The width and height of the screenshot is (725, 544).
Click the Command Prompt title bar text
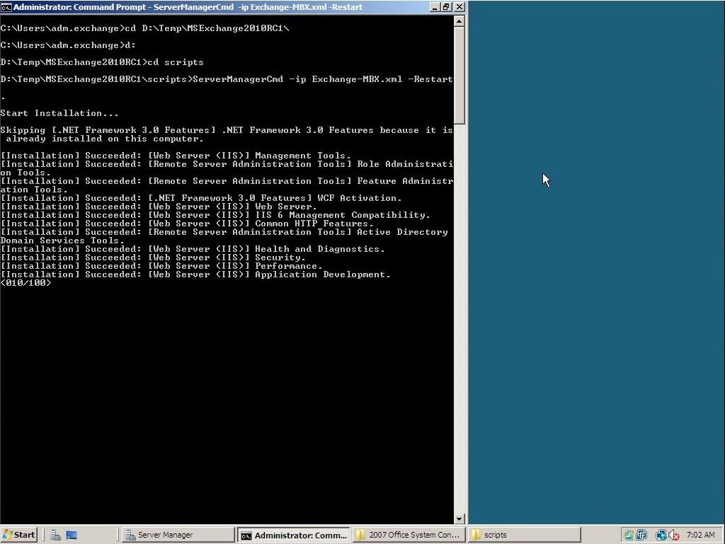(x=188, y=7)
